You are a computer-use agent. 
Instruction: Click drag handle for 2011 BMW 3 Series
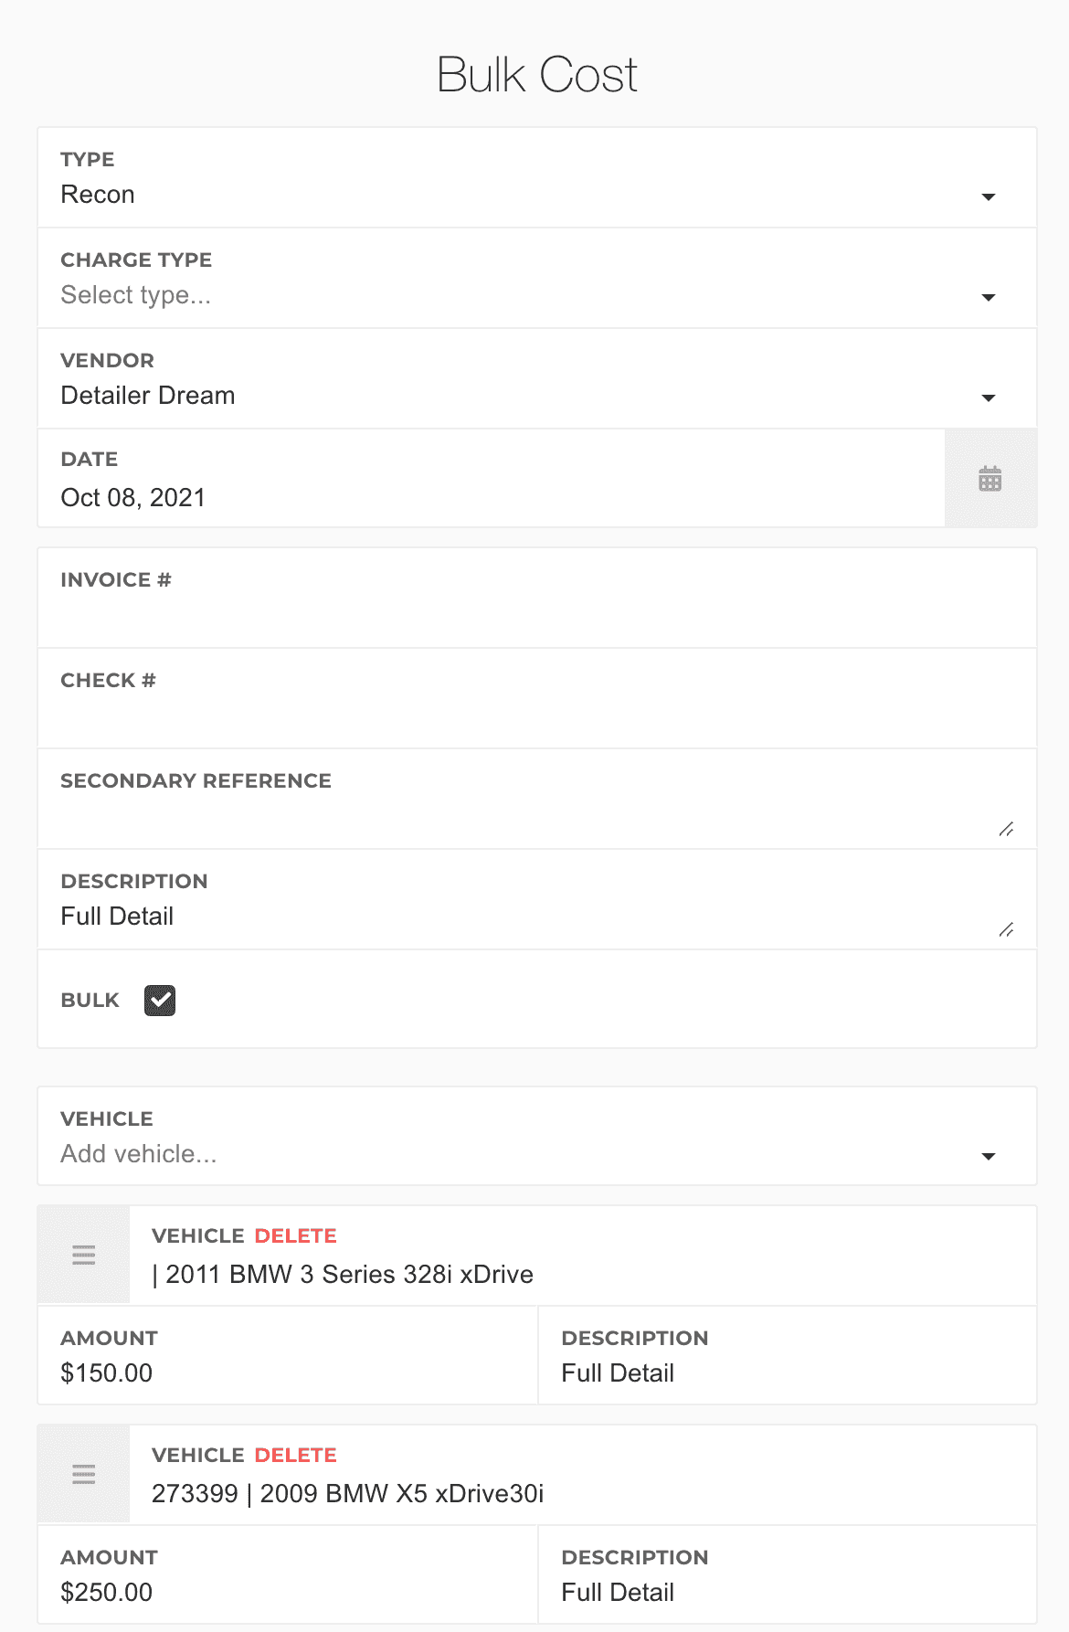point(83,1255)
